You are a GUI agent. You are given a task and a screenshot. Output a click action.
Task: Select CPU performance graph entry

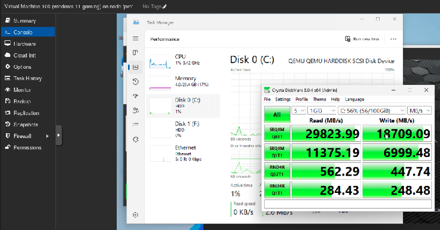pyautogui.click(x=183, y=61)
